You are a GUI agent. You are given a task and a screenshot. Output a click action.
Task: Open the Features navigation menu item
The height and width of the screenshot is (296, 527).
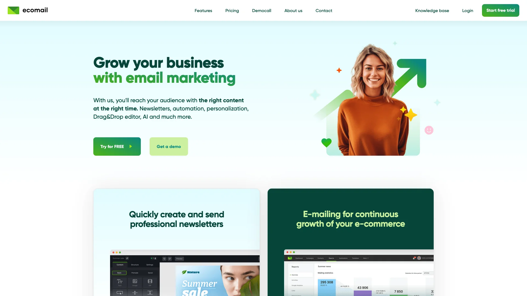click(203, 10)
